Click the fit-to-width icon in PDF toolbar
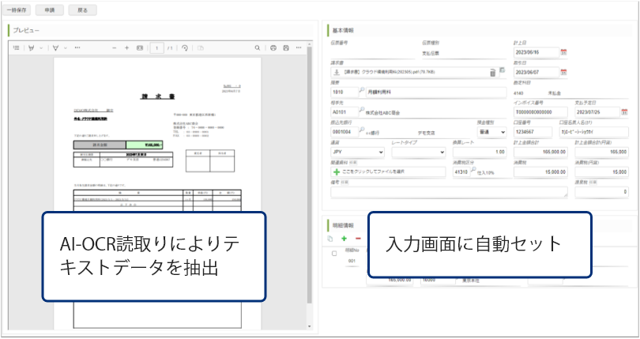 (140, 47)
